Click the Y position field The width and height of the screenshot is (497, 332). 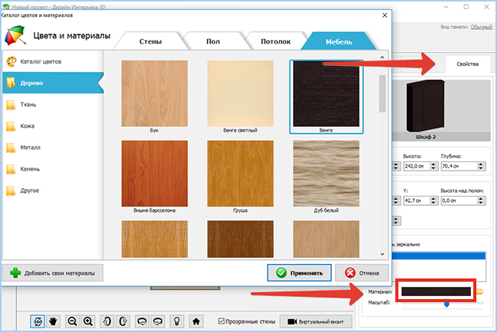click(417, 200)
